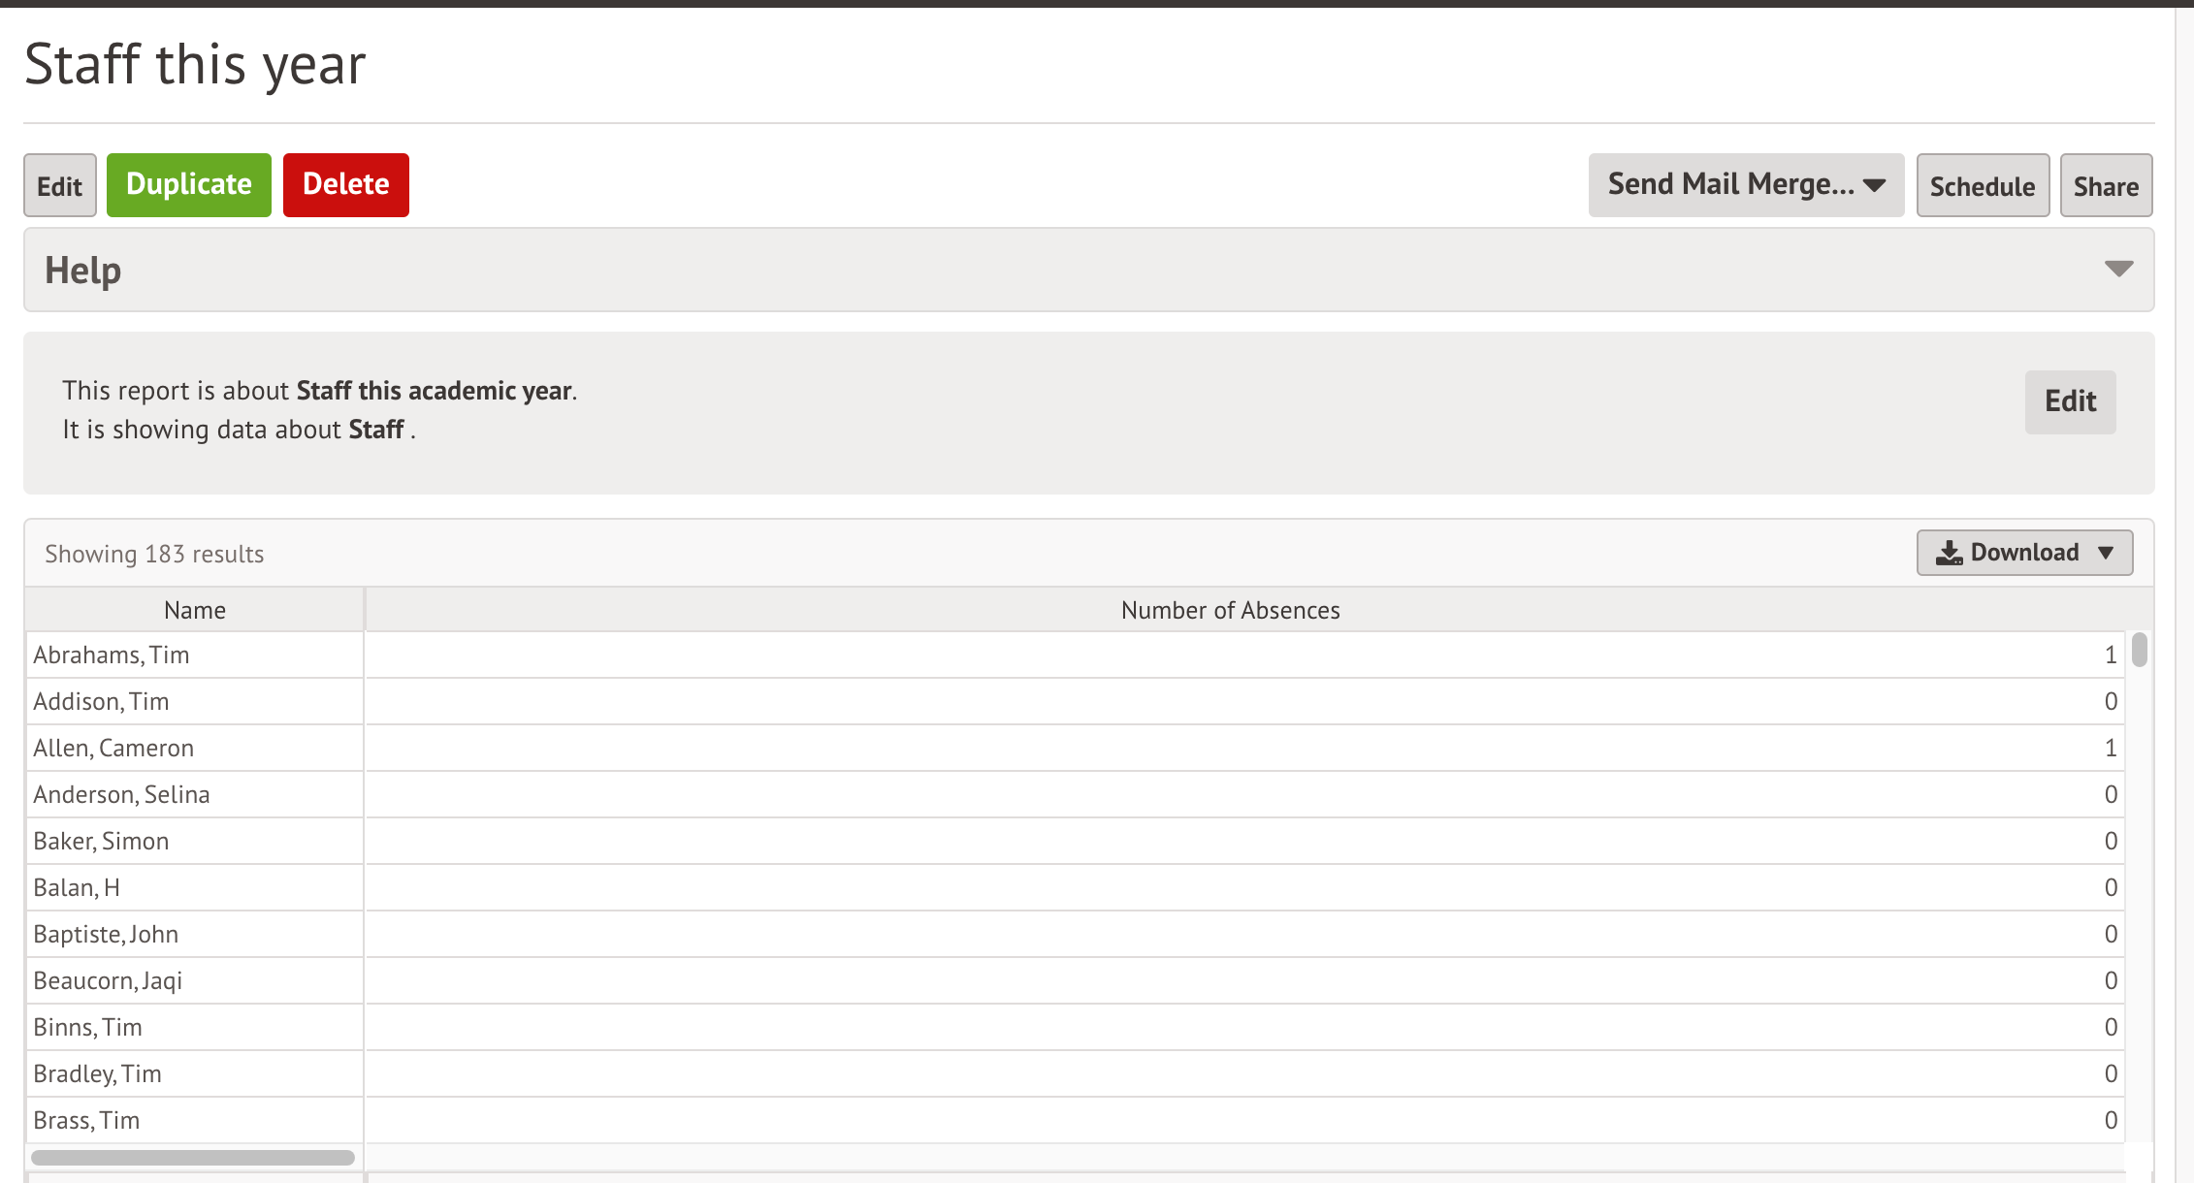Click the vertical table scrollbar thumb
The width and height of the screenshot is (2194, 1183).
click(x=2140, y=650)
